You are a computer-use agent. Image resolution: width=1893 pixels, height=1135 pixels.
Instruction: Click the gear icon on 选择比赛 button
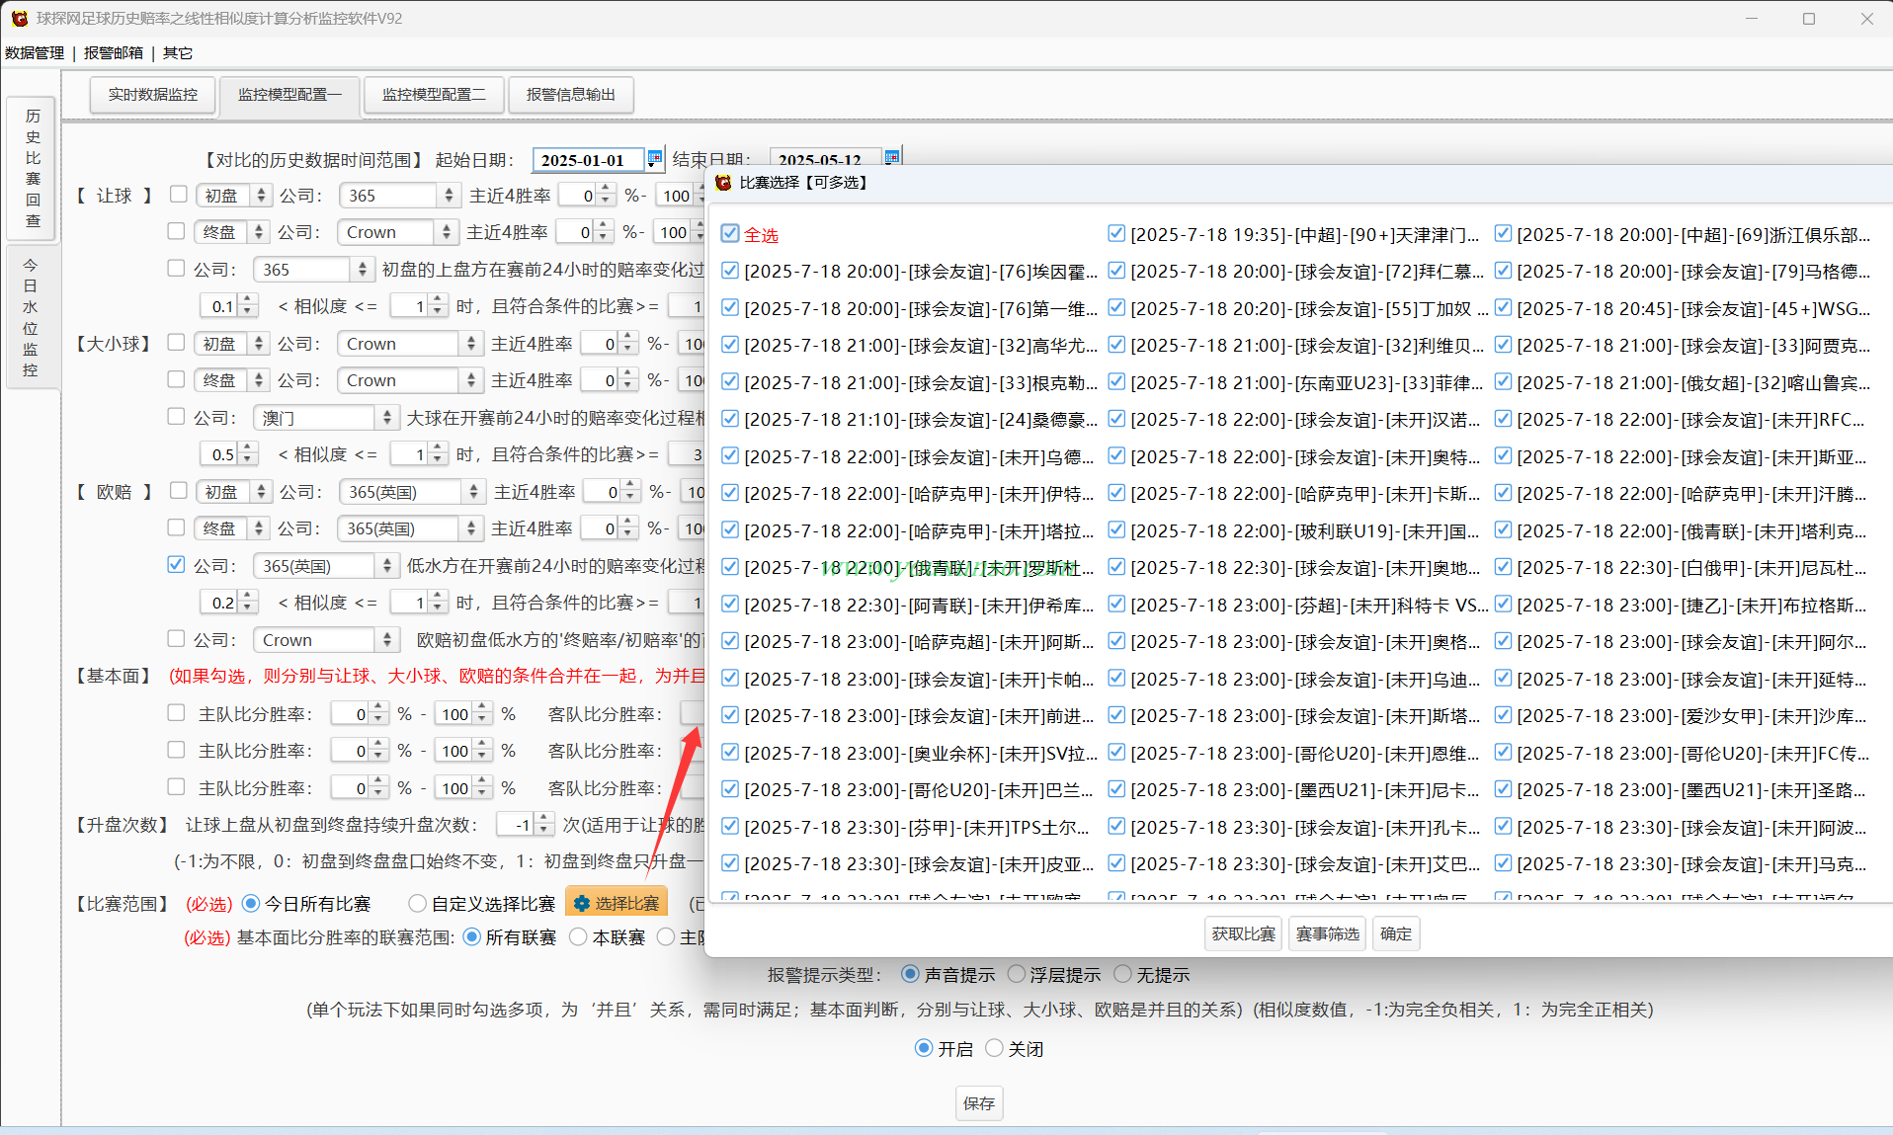tap(582, 903)
